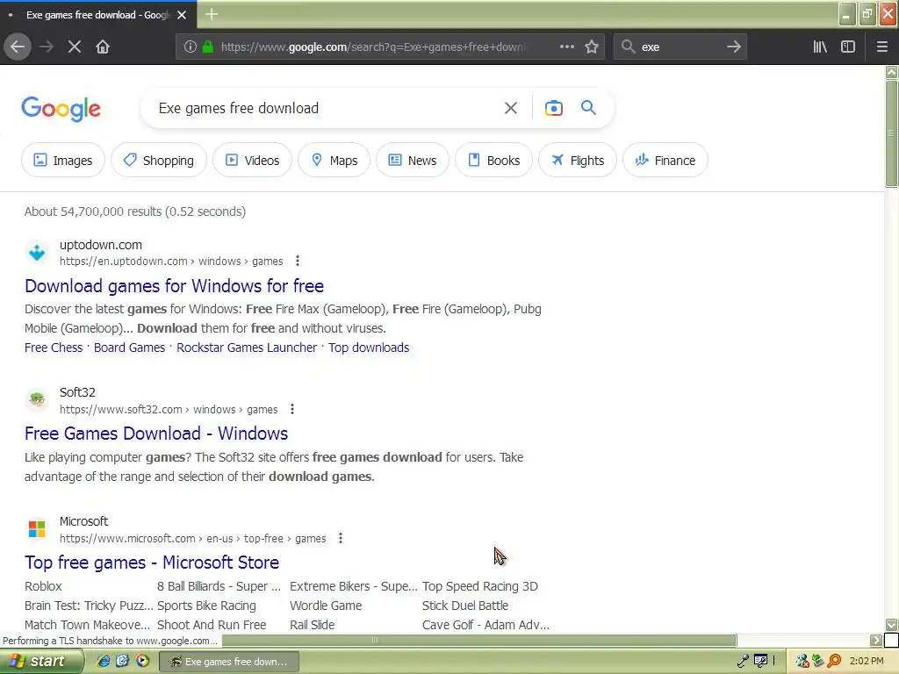Click the green secure padlock icon
This screenshot has height=674, width=899.
pos(208,47)
